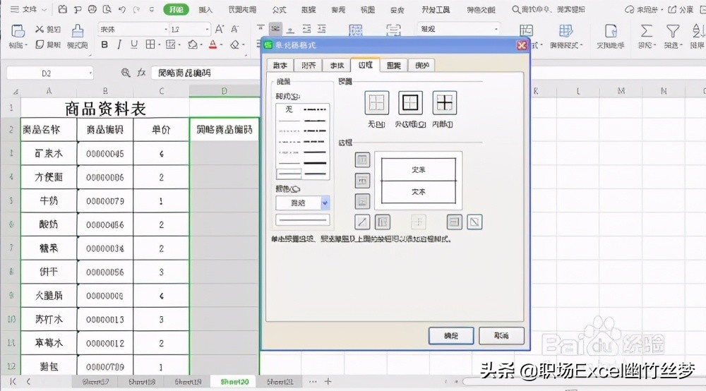Open the border color dropdown in dialog

325,203
